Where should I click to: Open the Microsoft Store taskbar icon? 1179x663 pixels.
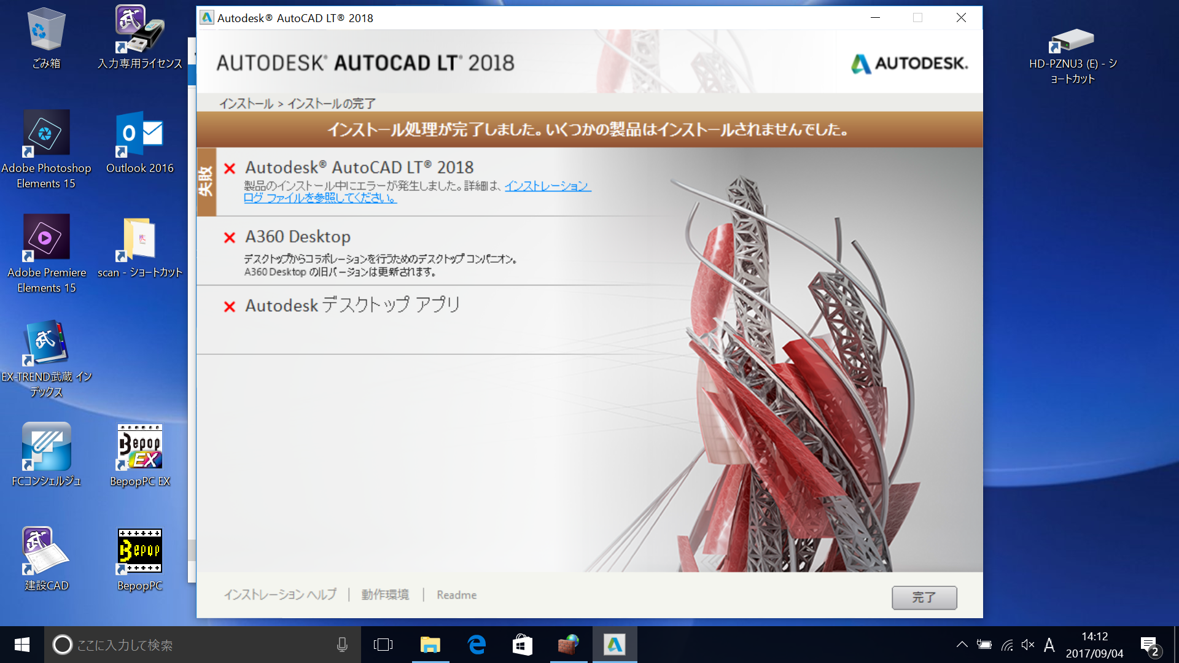click(x=523, y=645)
